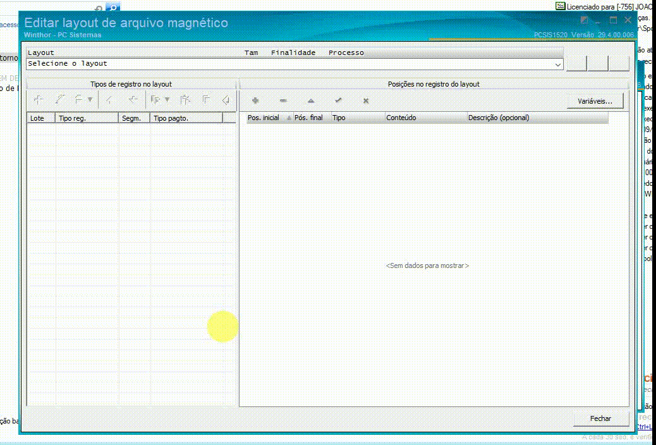Open the 'Selecione o layout' combo box
656x445 pixels.
point(295,64)
